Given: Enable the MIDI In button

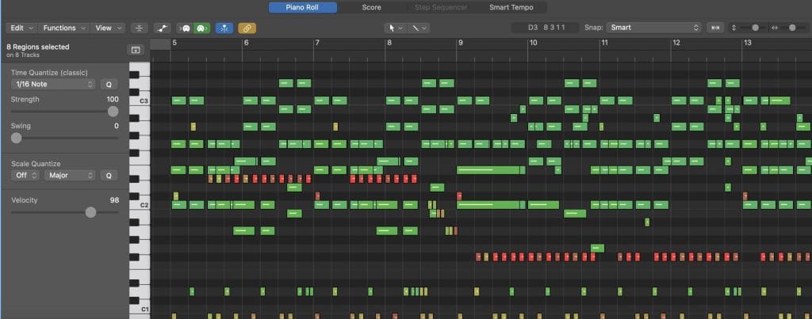Looking at the screenshot, I should tap(186, 28).
